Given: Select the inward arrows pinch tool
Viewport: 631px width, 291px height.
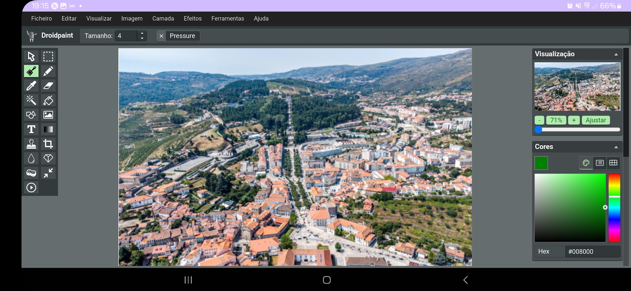Looking at the screenshot, I should click(x=48, y=173).
